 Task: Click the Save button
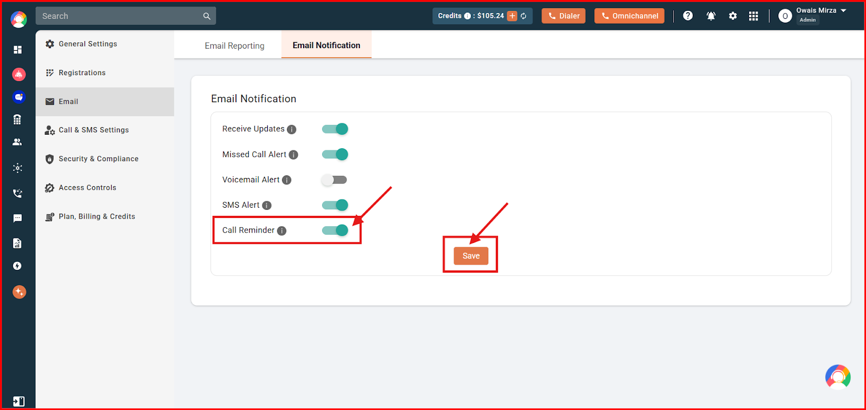pos(471,256)
